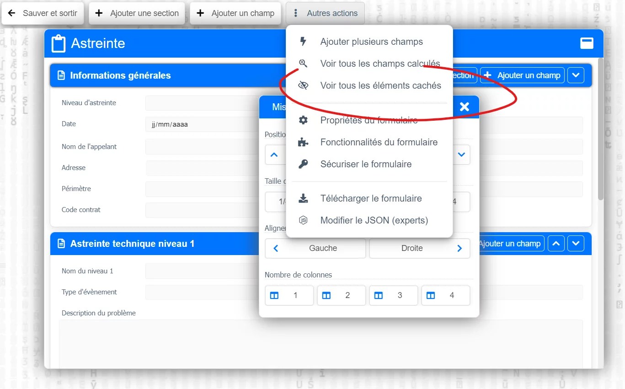This screenshot has width=625, height=389.
Task: Click the key icon for Sécuriser le formulaire
Action: (303, 164)
